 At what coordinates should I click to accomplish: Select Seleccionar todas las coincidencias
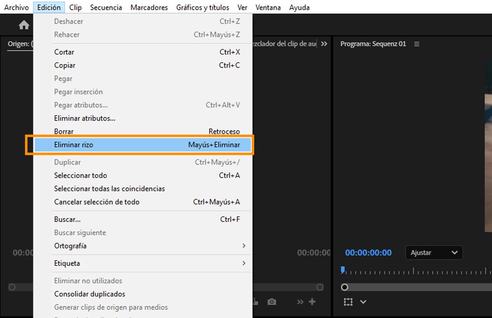point(142,189)
